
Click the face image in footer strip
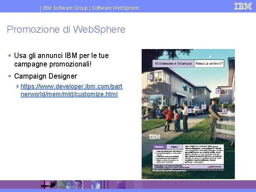tap(78, 185)
